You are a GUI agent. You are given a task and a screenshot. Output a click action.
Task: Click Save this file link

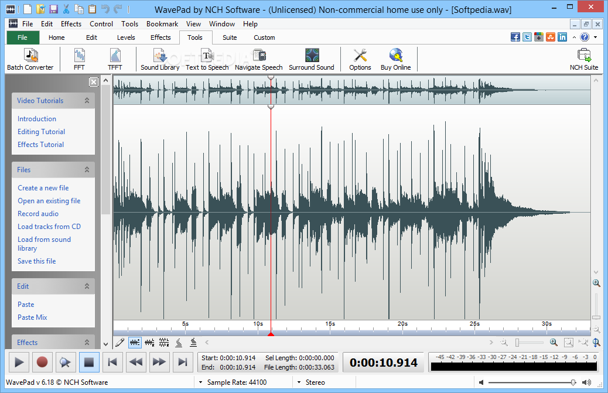point(37,261)
